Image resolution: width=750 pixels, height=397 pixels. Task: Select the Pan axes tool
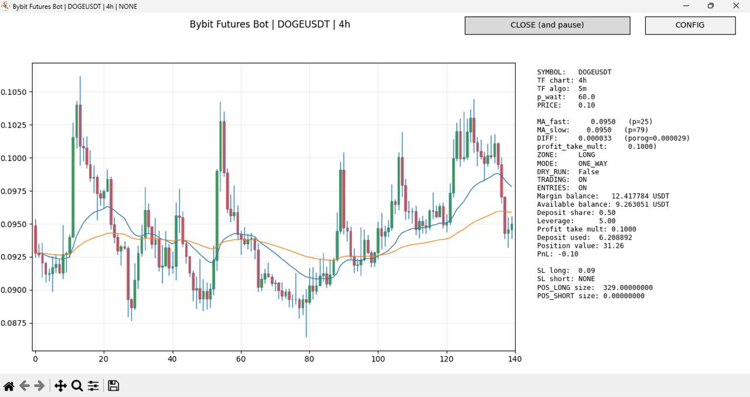[x=60, y=386]
